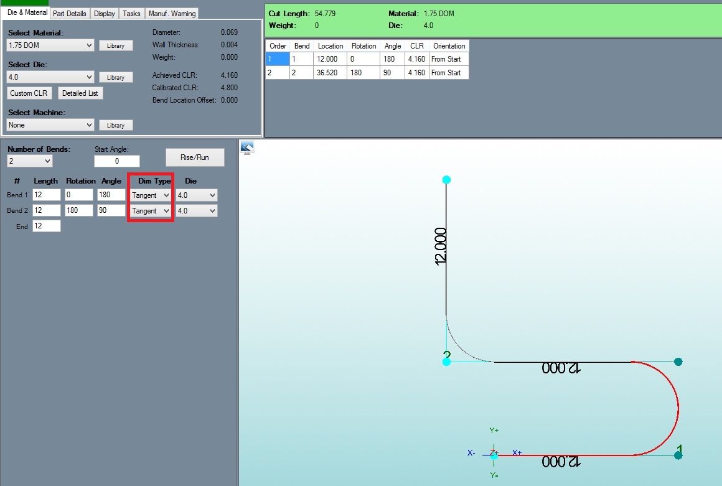Click the Bend 2 Length field
Image resolution: width=722 pixels, height=486 pixels.
[x=47, y=210]
